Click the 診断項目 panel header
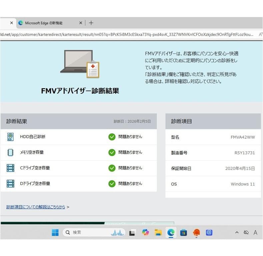 coord(213,121)
